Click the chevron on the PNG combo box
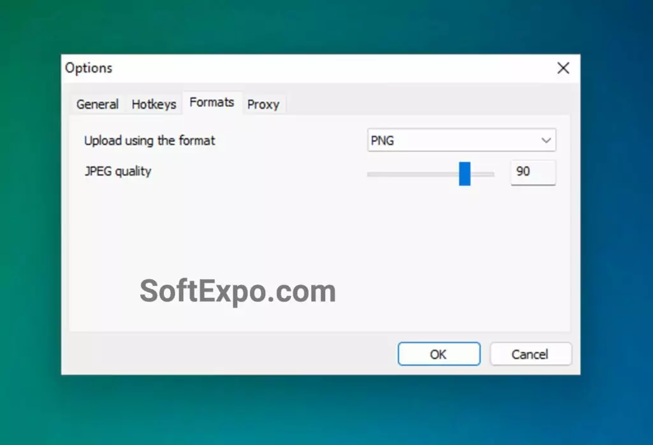This screenshot has width=653, height=445. (x=547, y=140)
